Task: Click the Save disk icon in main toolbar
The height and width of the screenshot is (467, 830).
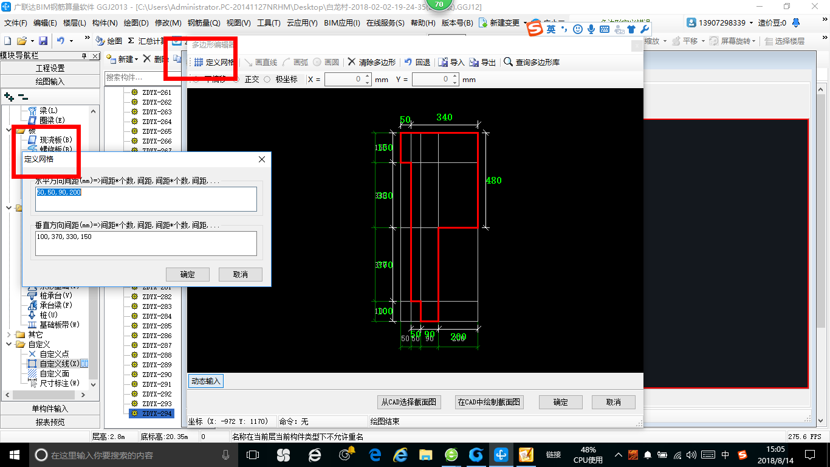Action: pos(43,41)
